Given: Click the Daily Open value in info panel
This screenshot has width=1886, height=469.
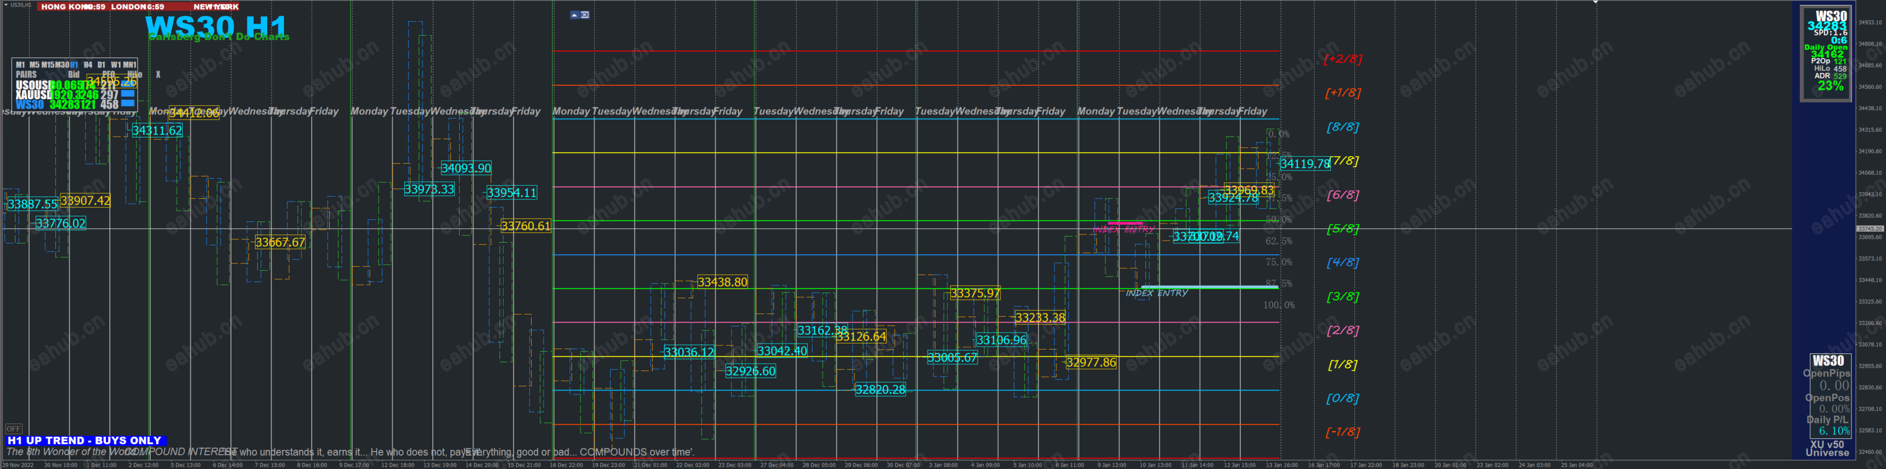Looking at the screenshot, I should pos(1827,54).
